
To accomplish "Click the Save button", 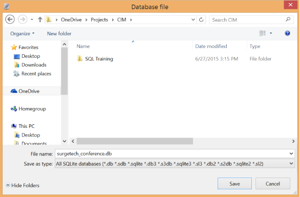I will click(x=234, y=184).
